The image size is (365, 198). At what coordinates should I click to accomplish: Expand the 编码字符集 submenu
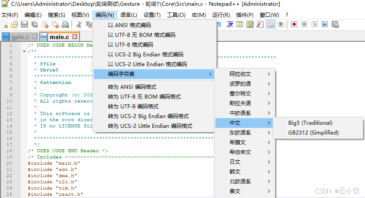(x=154, y=74)
